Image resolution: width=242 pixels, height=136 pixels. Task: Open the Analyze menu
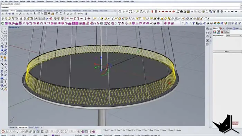pos(63,1)
